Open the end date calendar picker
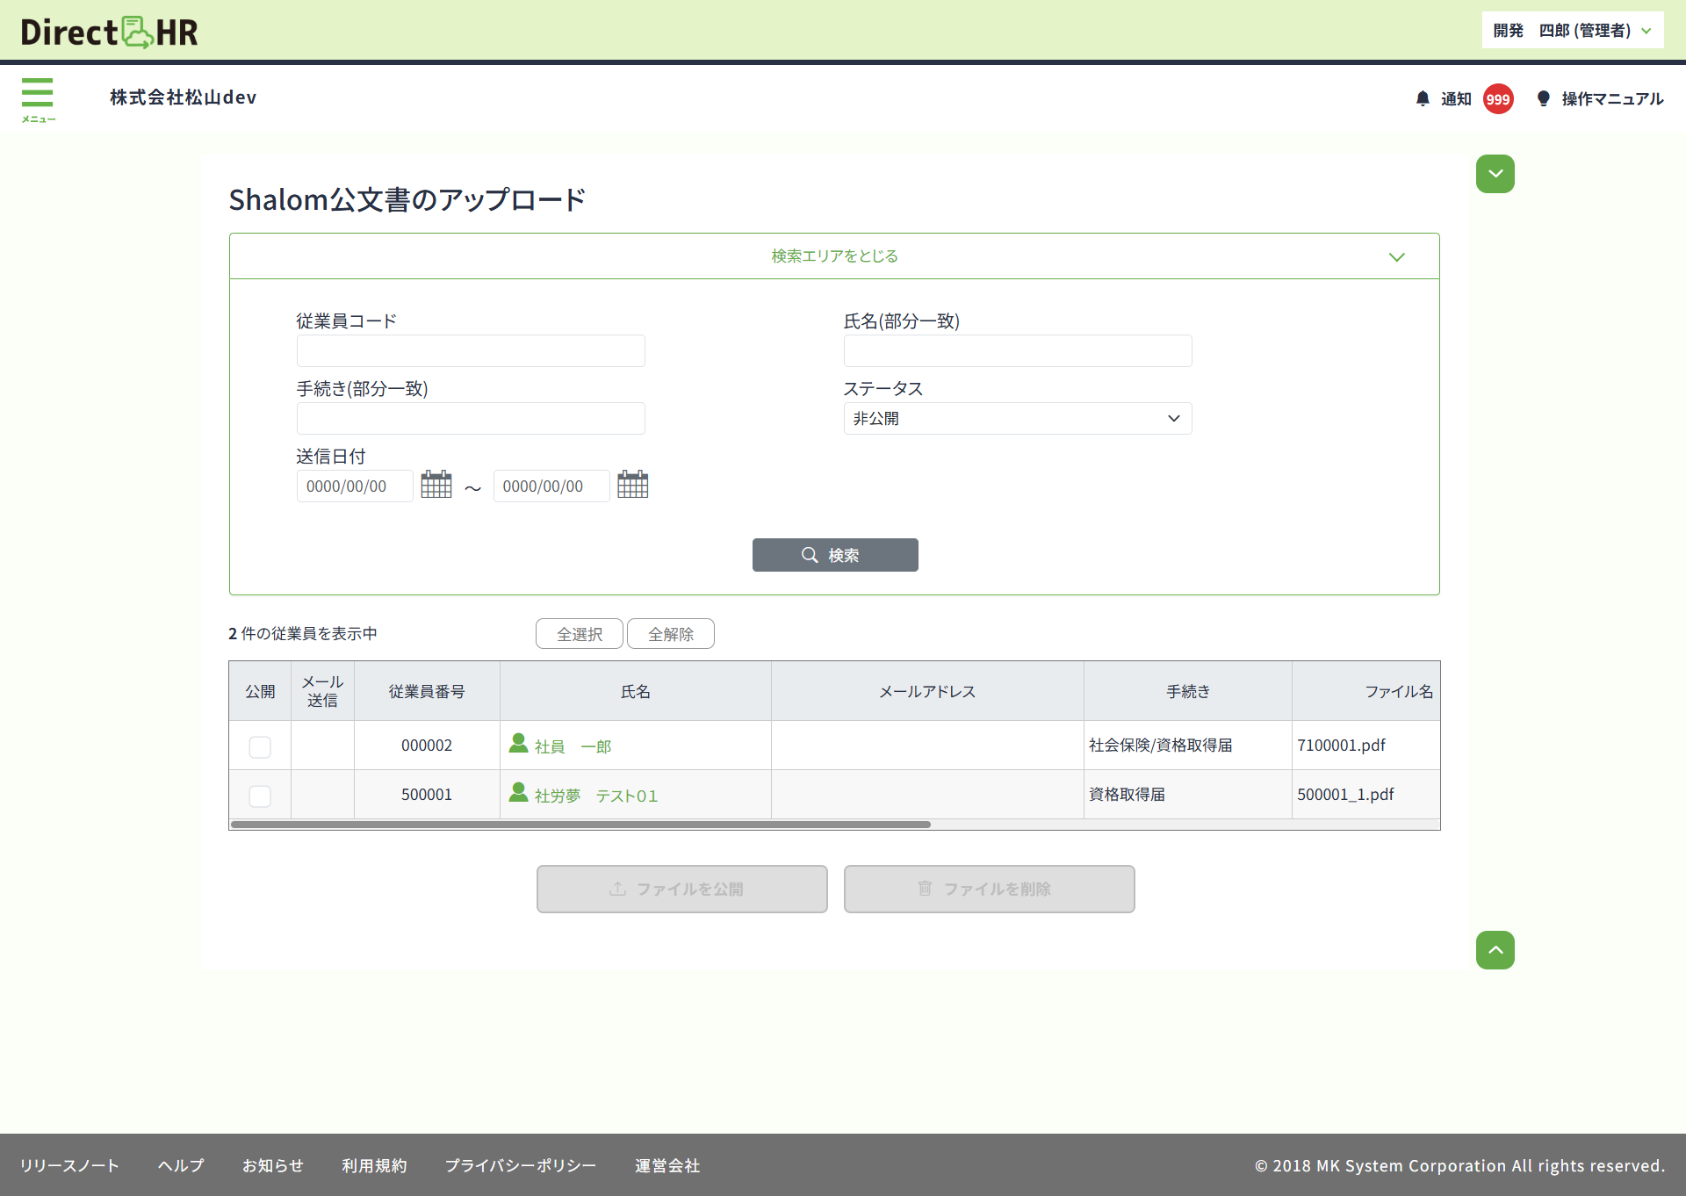Screen dimensions: 1686x1196 632,485
